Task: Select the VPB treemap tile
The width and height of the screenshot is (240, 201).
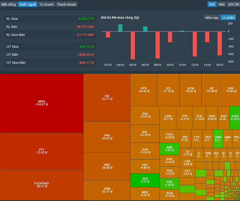Action: [107, 137]
